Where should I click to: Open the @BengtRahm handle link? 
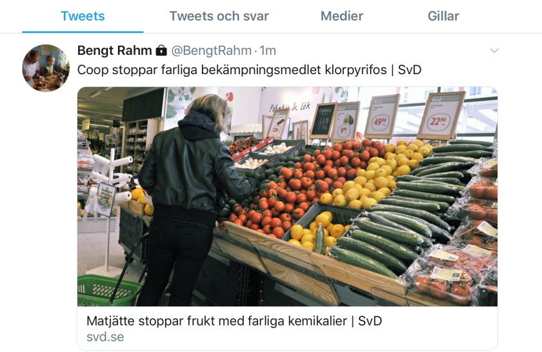click(212, 50)
